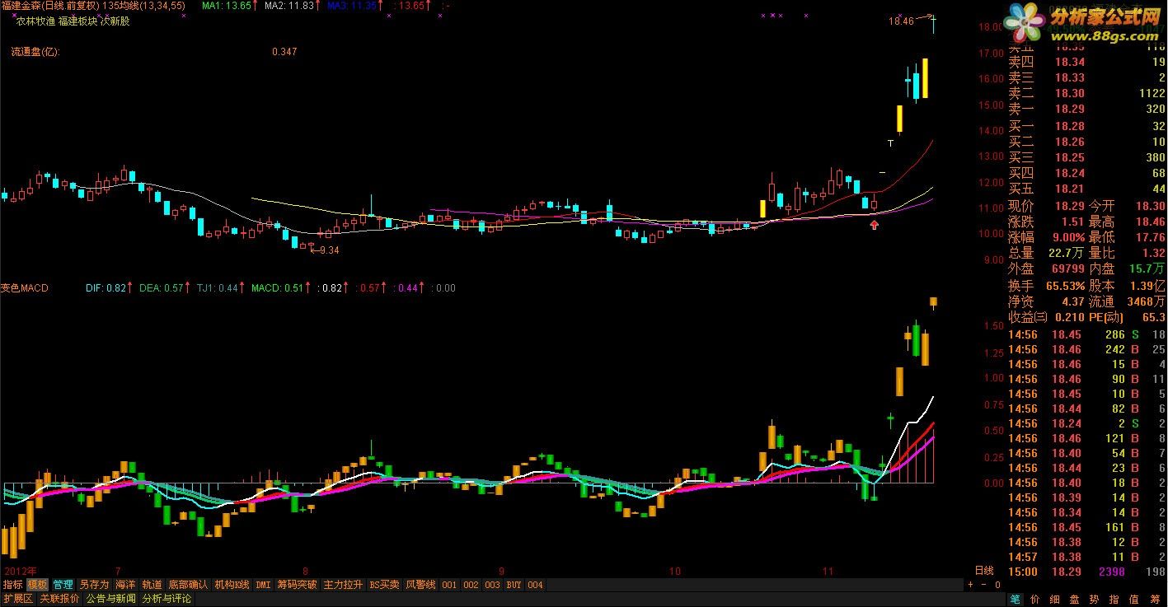The image size is (1168, 607).
Task: Switch side panel to 盘 tab
Action: click(1075, 599)
